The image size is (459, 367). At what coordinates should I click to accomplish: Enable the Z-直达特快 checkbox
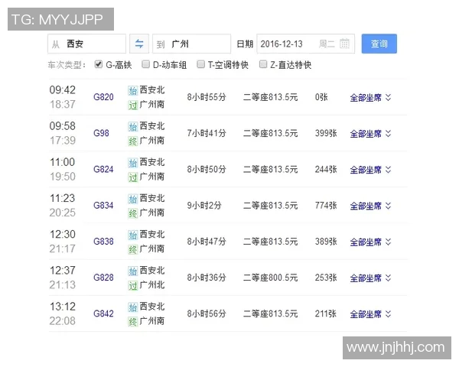tap(263, 64)
